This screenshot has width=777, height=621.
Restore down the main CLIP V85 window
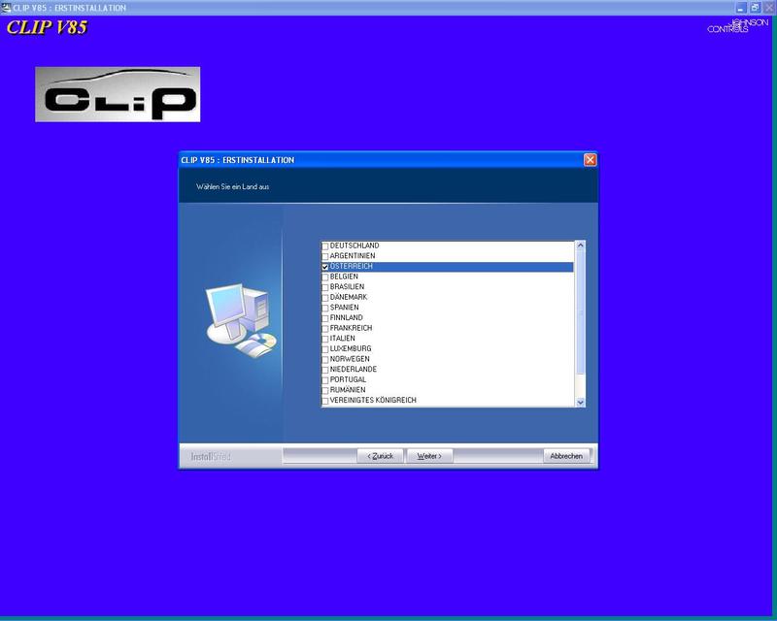point(755,7)
